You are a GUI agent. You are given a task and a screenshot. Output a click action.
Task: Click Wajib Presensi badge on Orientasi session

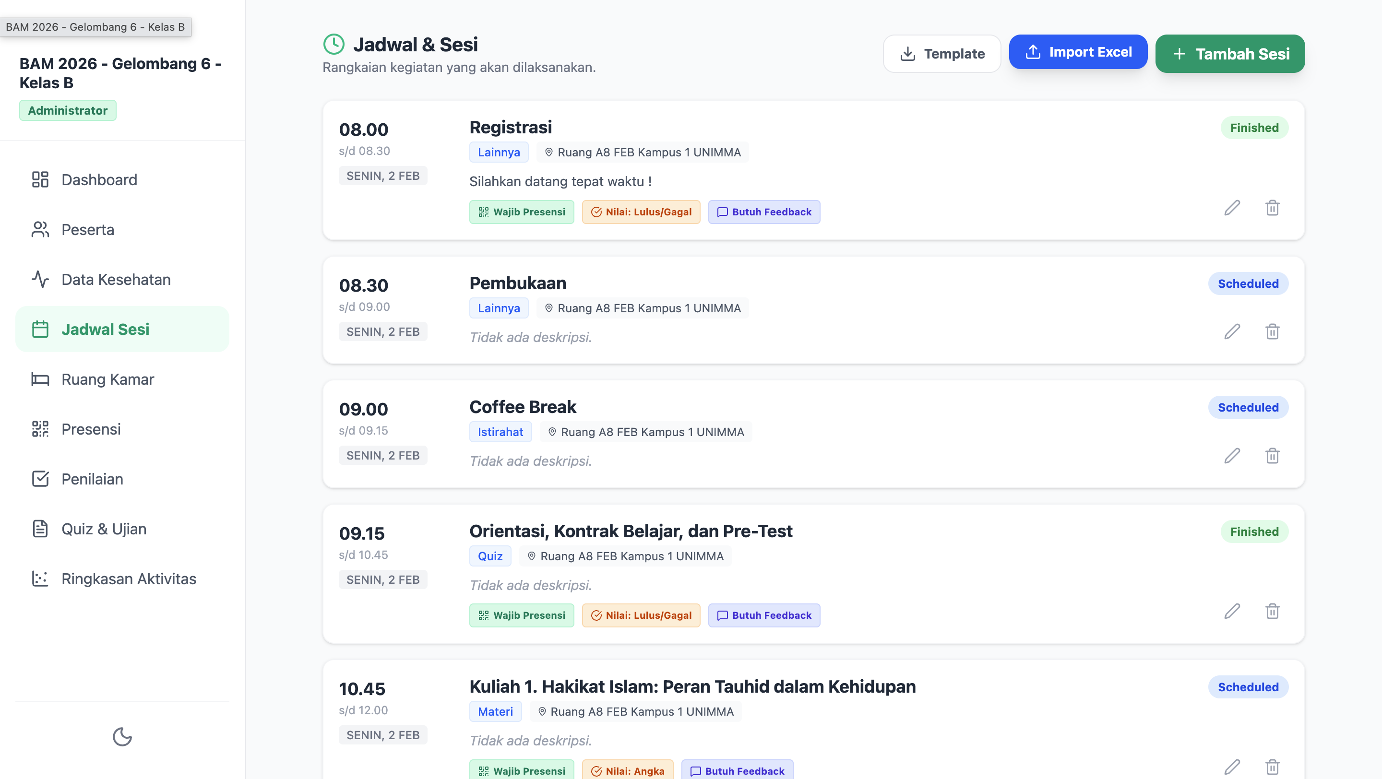click(x=522, y=615)
